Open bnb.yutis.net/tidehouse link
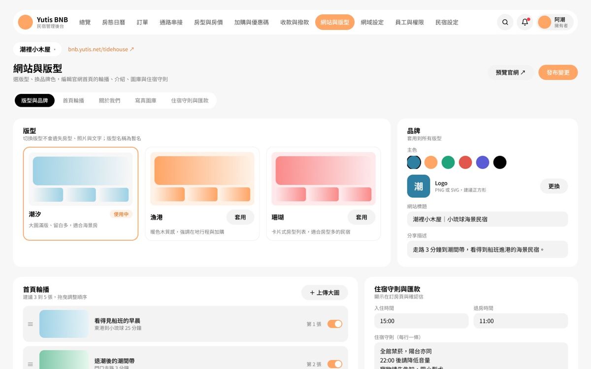The height and width of the screenshot is (369, 591). 101,49
